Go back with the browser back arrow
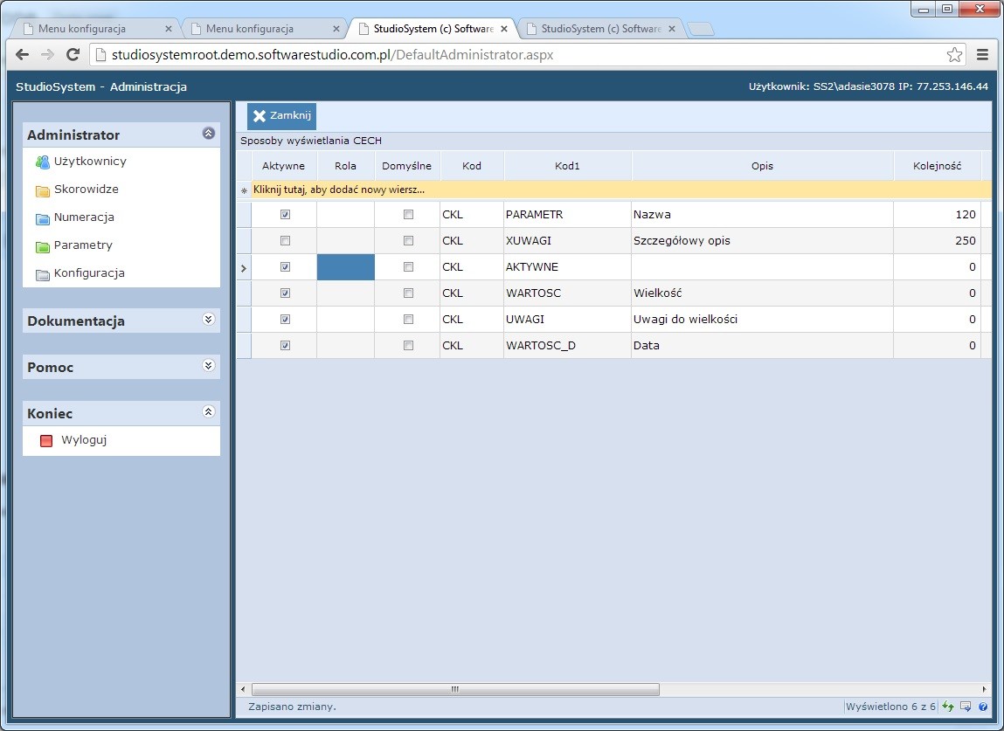The image size is (1004, 731). point(23,54)
